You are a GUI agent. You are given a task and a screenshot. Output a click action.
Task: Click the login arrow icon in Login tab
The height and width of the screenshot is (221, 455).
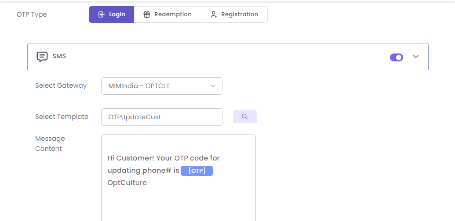click(101, 14)
